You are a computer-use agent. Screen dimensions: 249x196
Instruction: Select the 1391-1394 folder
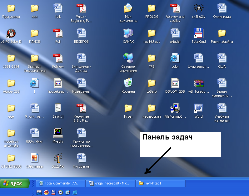click(x=11, y=58)
